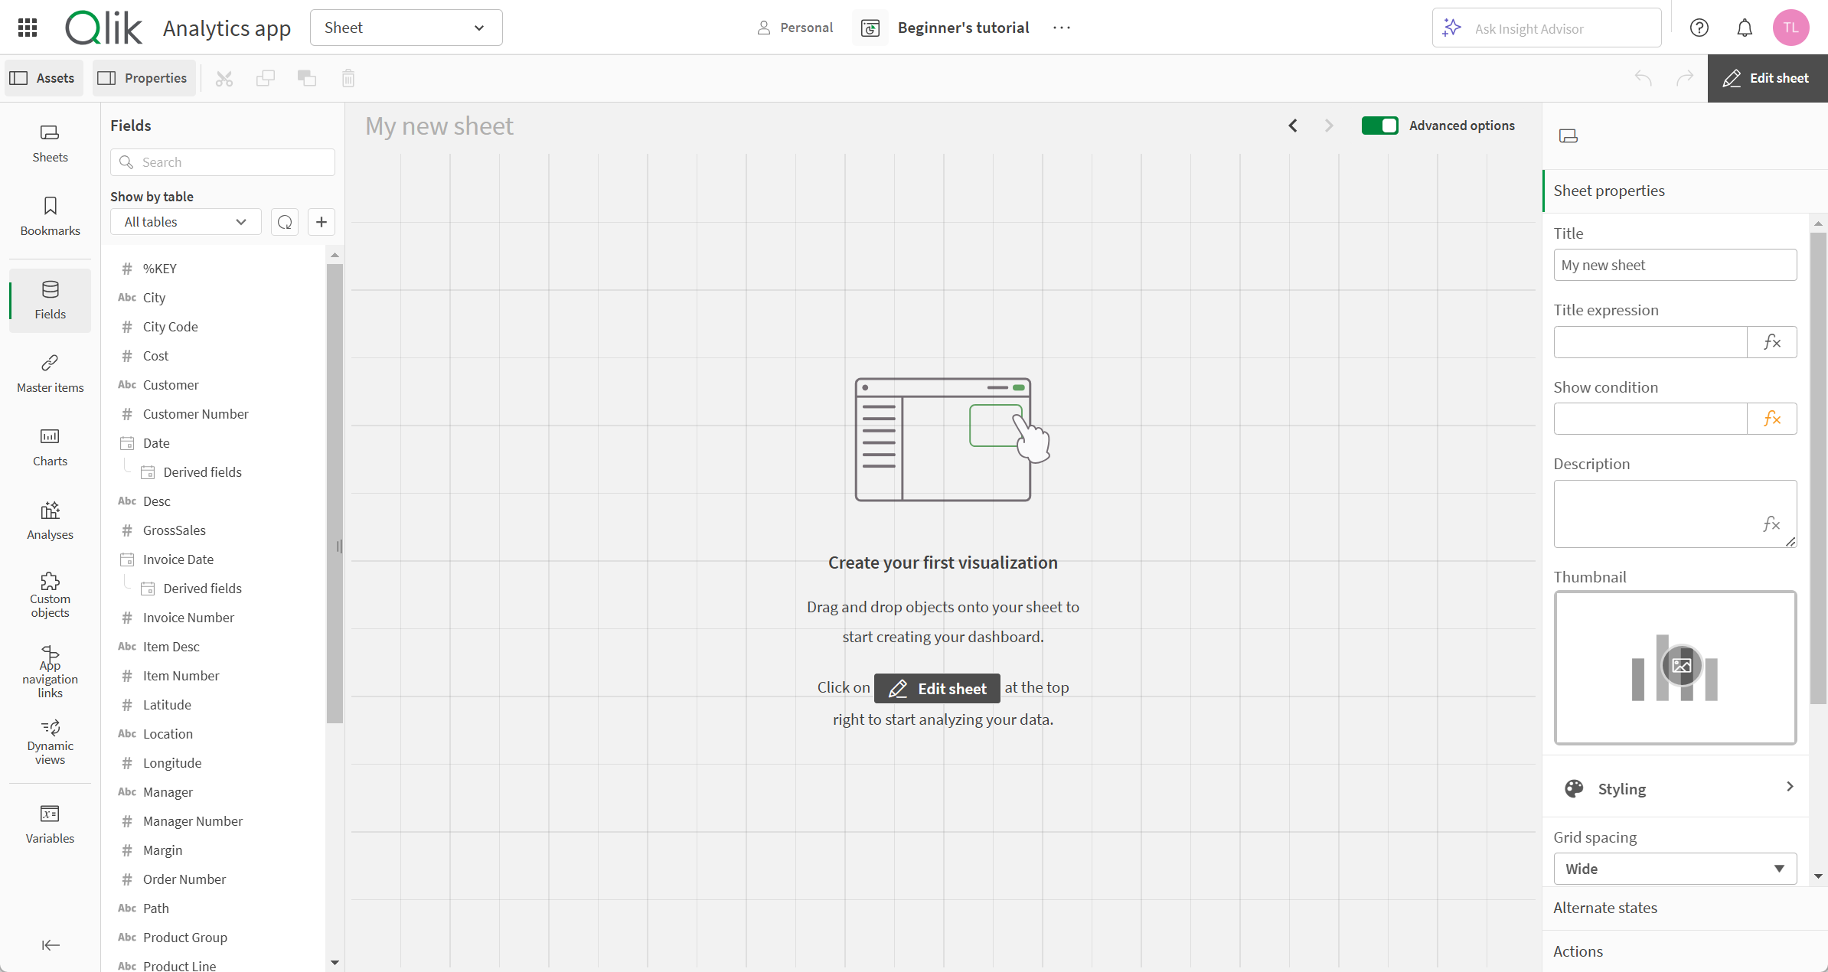Open the Bookmarks panel icon

coord(50,217)
